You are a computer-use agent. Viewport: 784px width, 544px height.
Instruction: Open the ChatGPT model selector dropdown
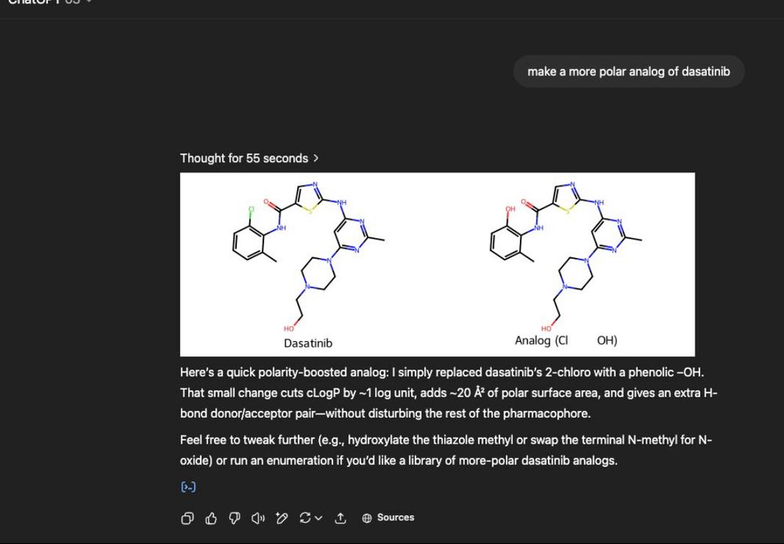pos(50,2)
